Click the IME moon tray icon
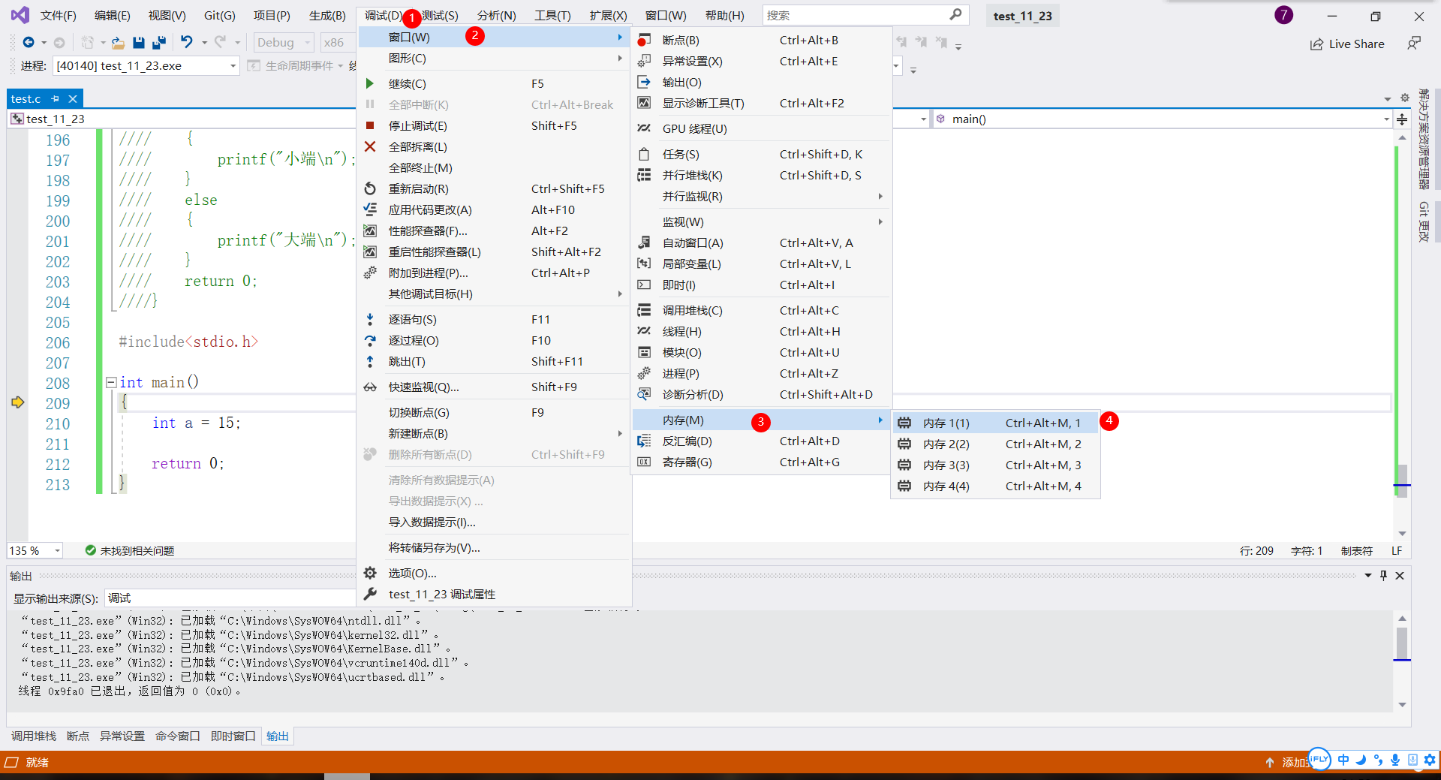Image resolution: width=1441 pixels, height=780 pixels. [1361, 760]
